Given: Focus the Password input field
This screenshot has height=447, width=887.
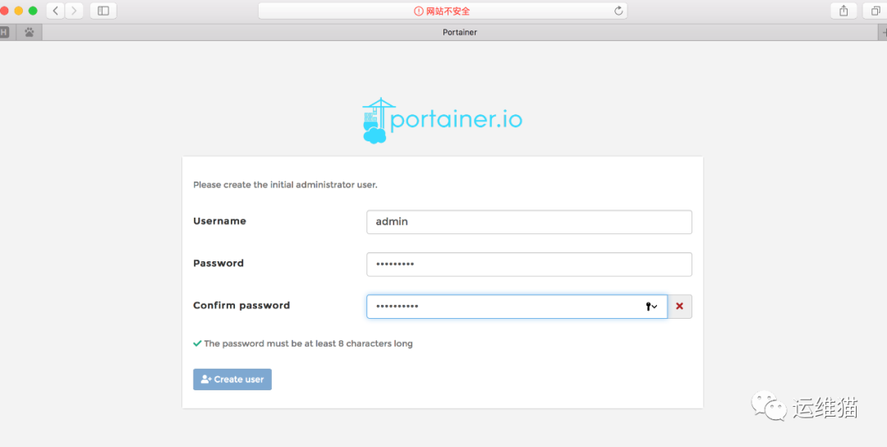Looking at the screenshot, I should (x=529, y=265).
